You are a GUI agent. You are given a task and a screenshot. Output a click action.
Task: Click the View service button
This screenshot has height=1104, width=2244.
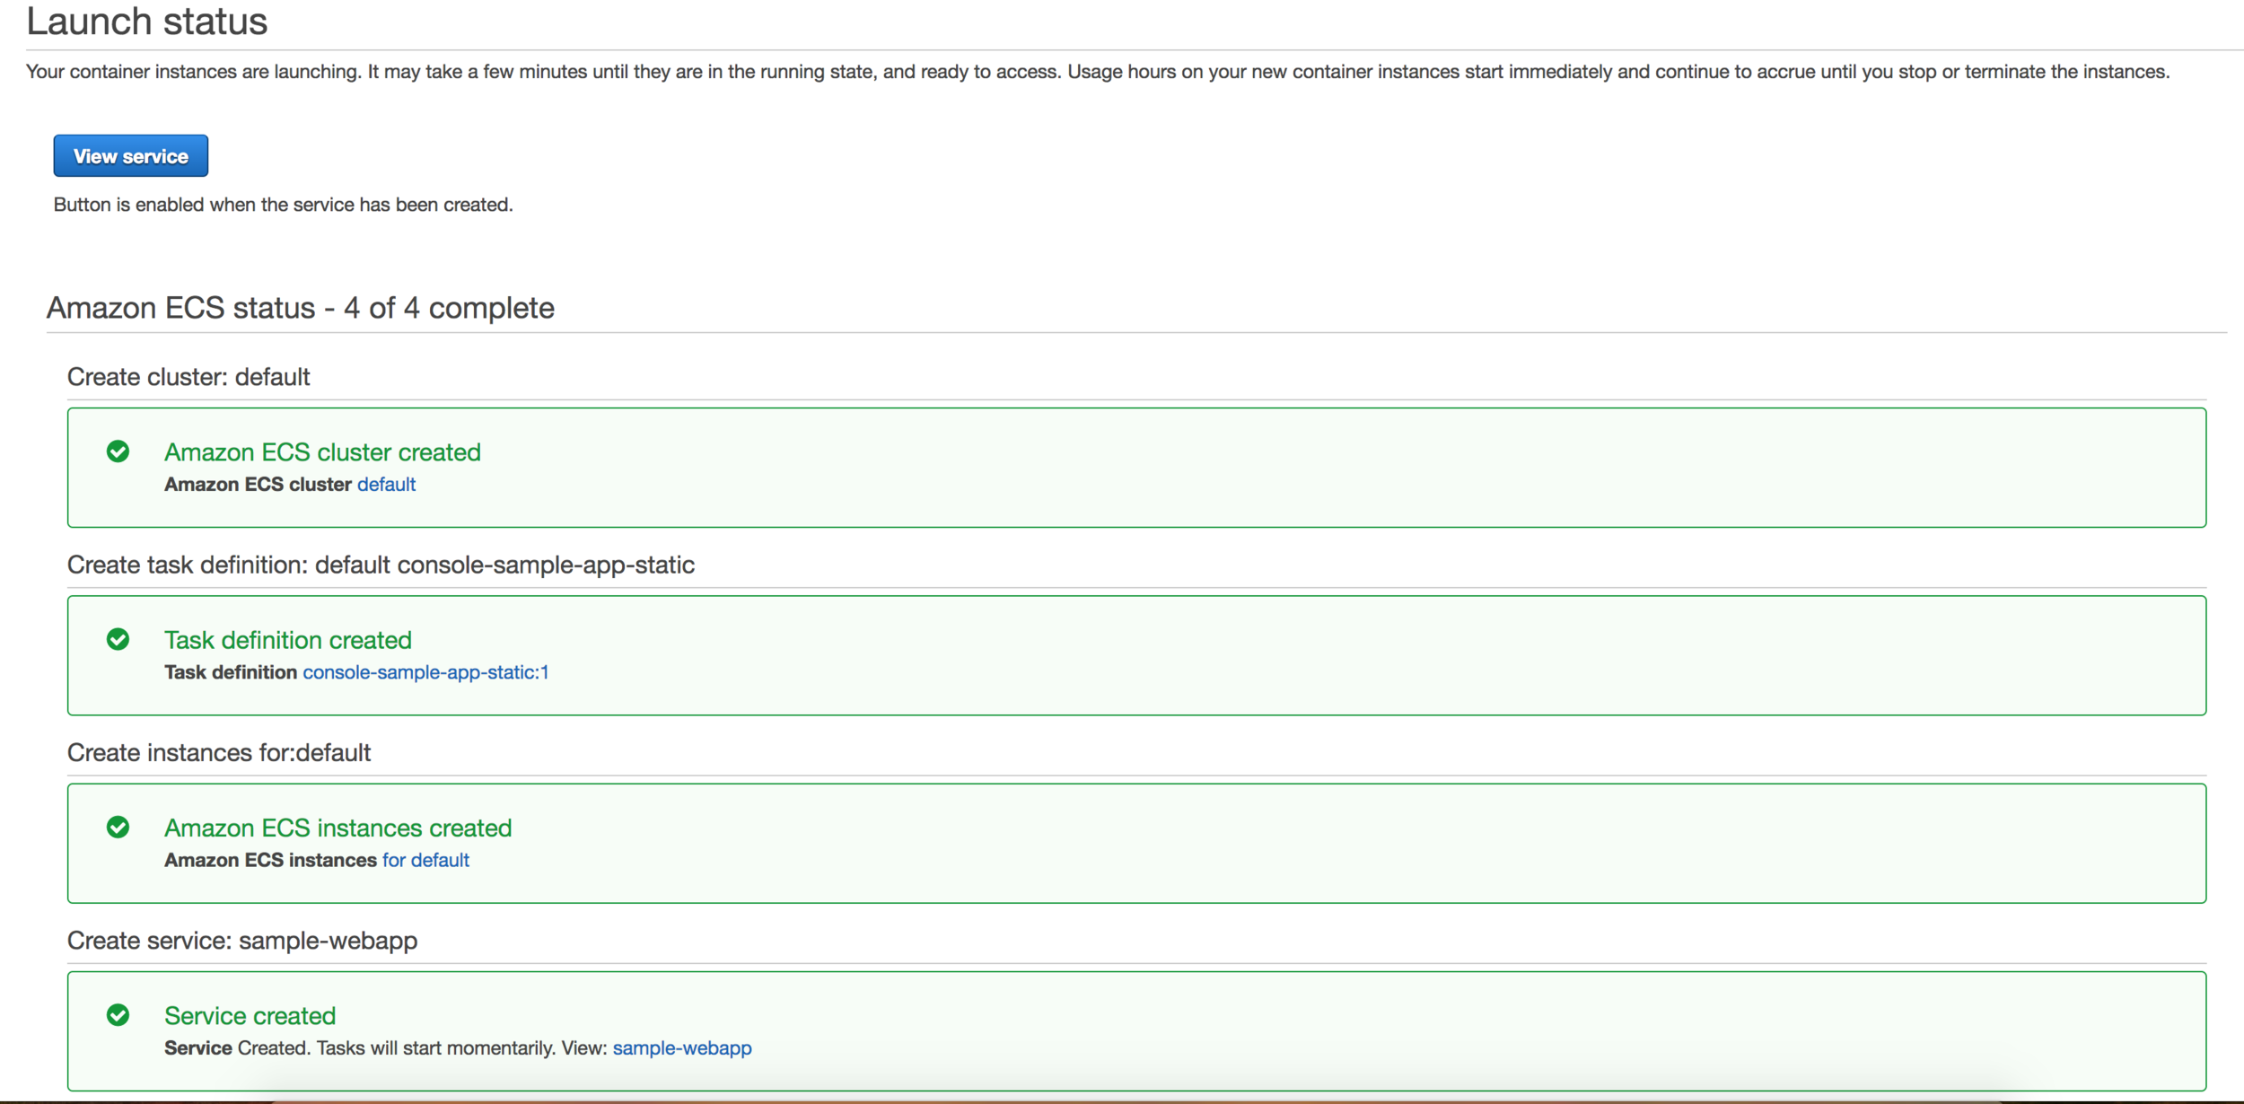click(x=131, y=156)
